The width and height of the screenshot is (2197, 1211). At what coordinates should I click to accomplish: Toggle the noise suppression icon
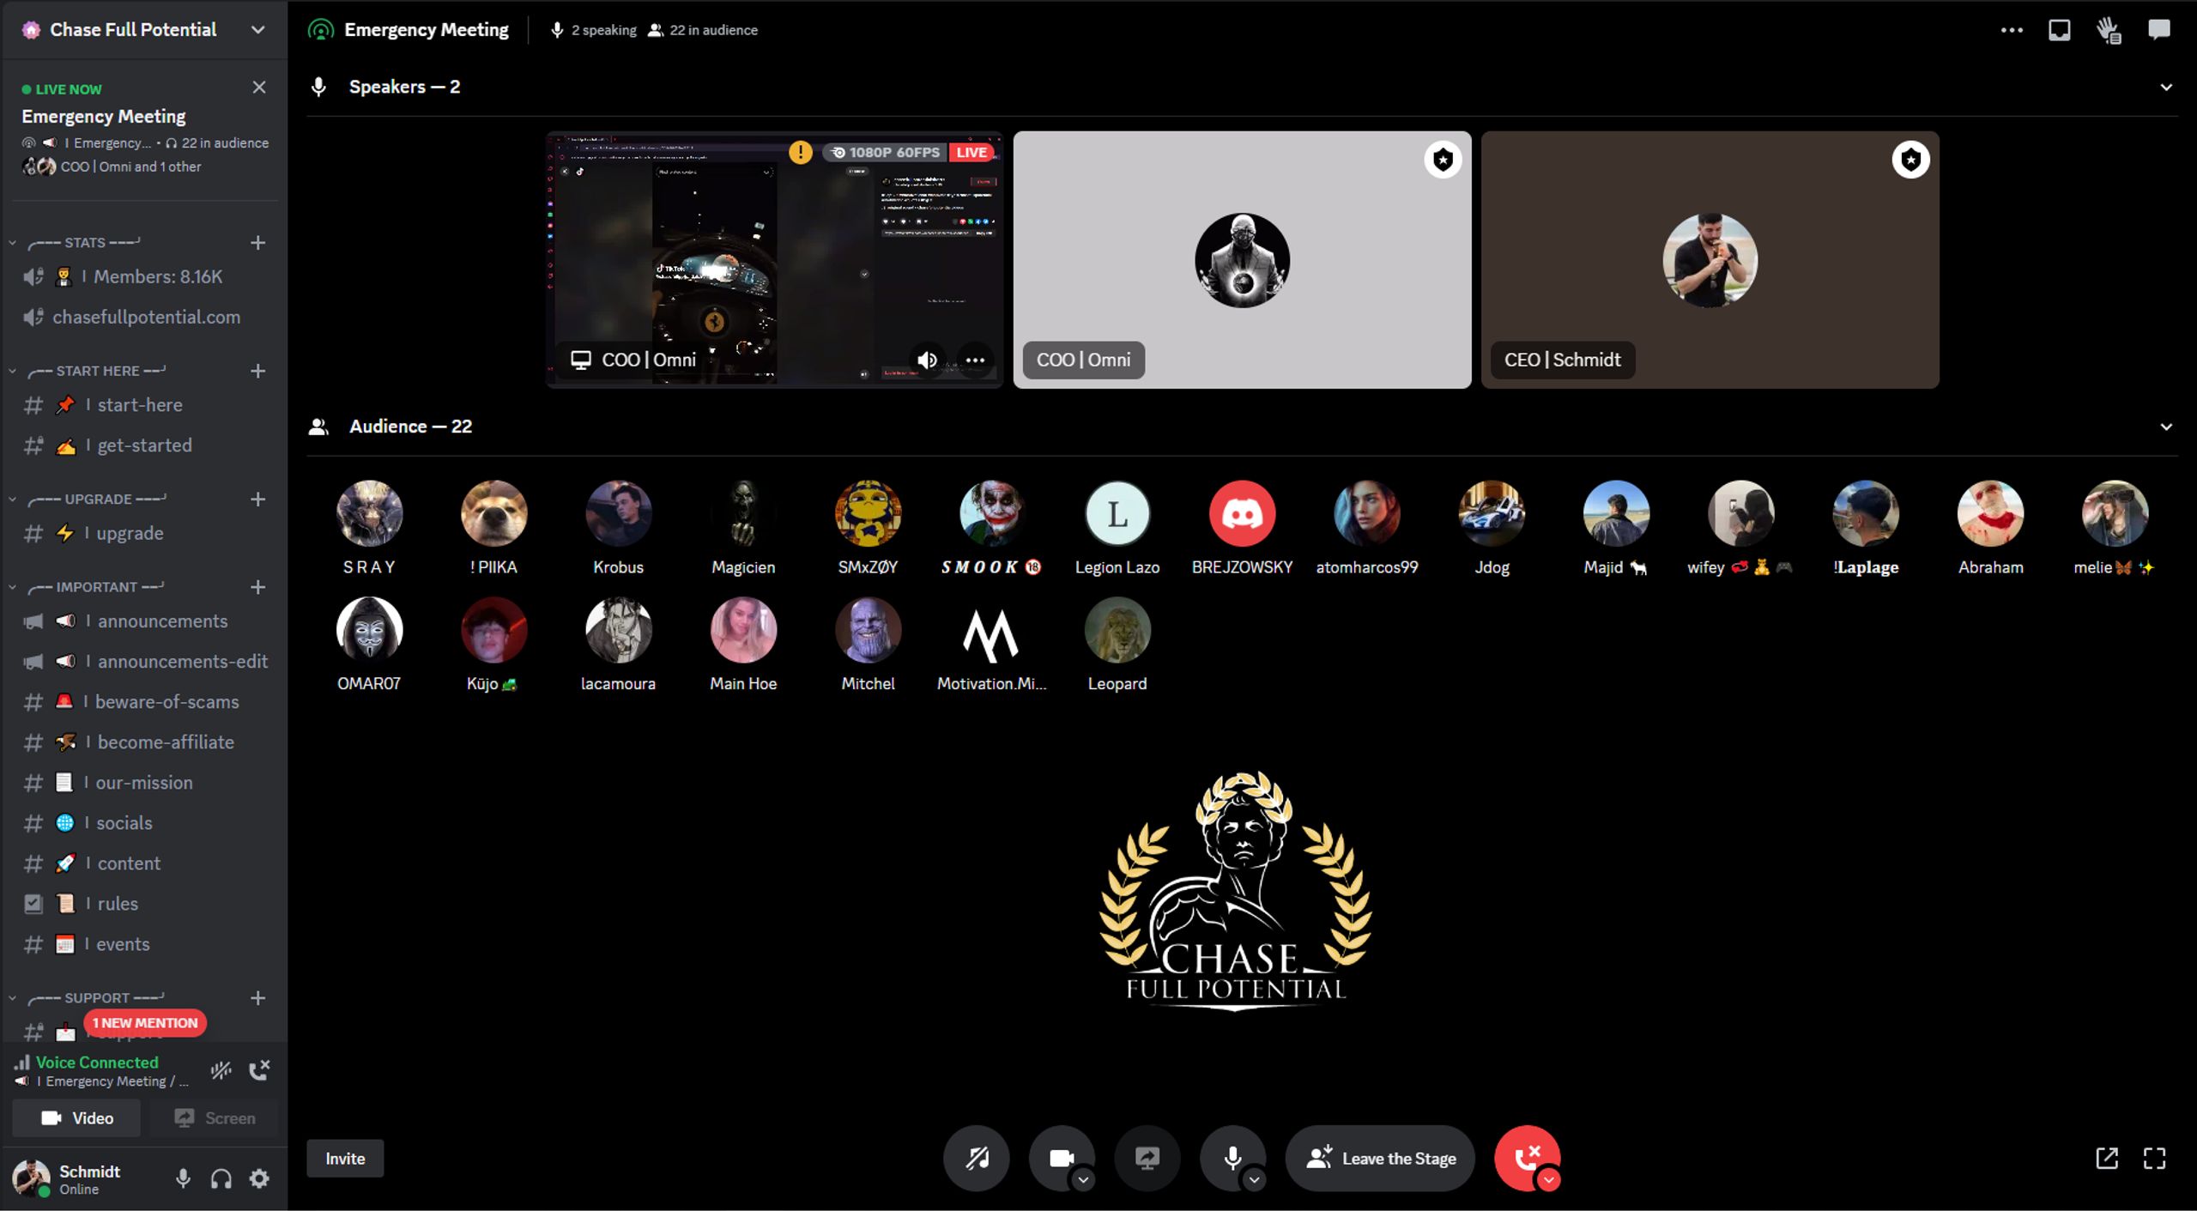(221, 1070)
